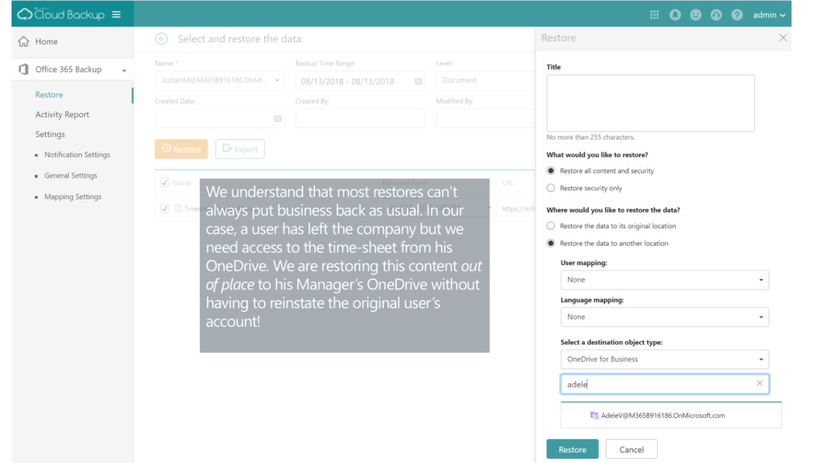The width and height of the screenshot is (823, 463).
Task: Open Notification Settings
Action: pos(77,155)
